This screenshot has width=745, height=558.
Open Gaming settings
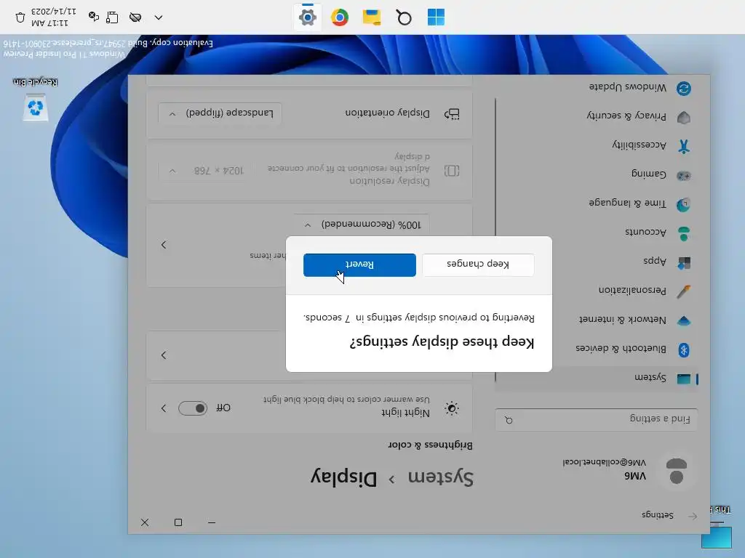pos(597,174)
